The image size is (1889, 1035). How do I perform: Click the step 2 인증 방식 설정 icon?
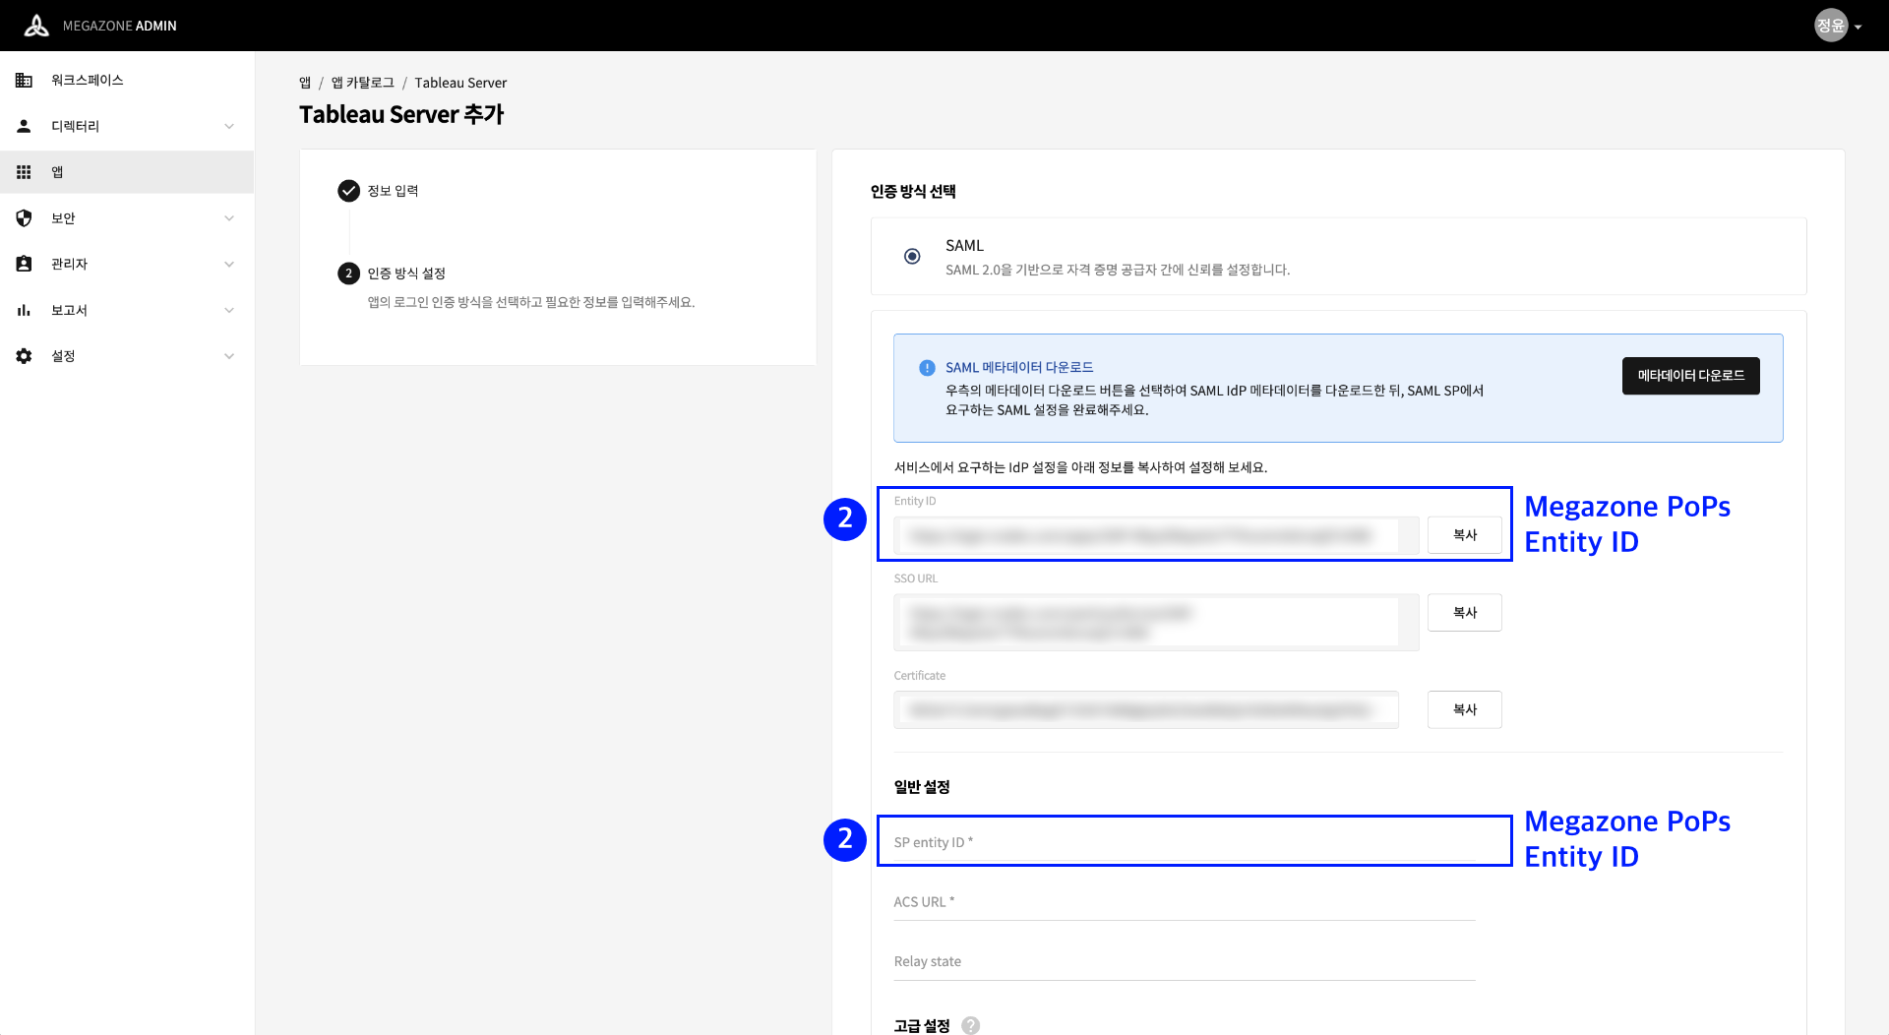tap(348, 274)
